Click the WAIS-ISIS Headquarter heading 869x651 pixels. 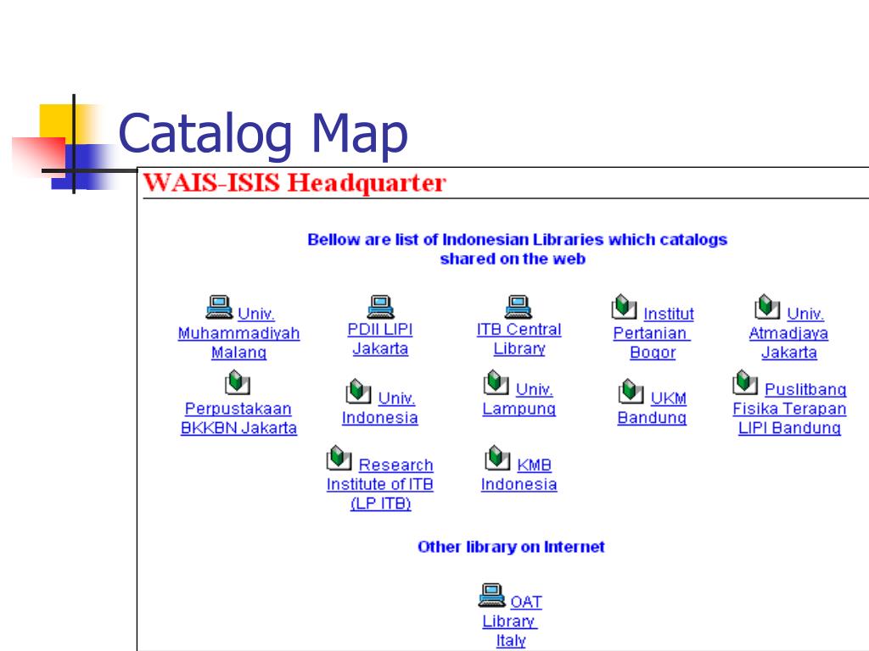pyautogui.click(x=294, y=183)
